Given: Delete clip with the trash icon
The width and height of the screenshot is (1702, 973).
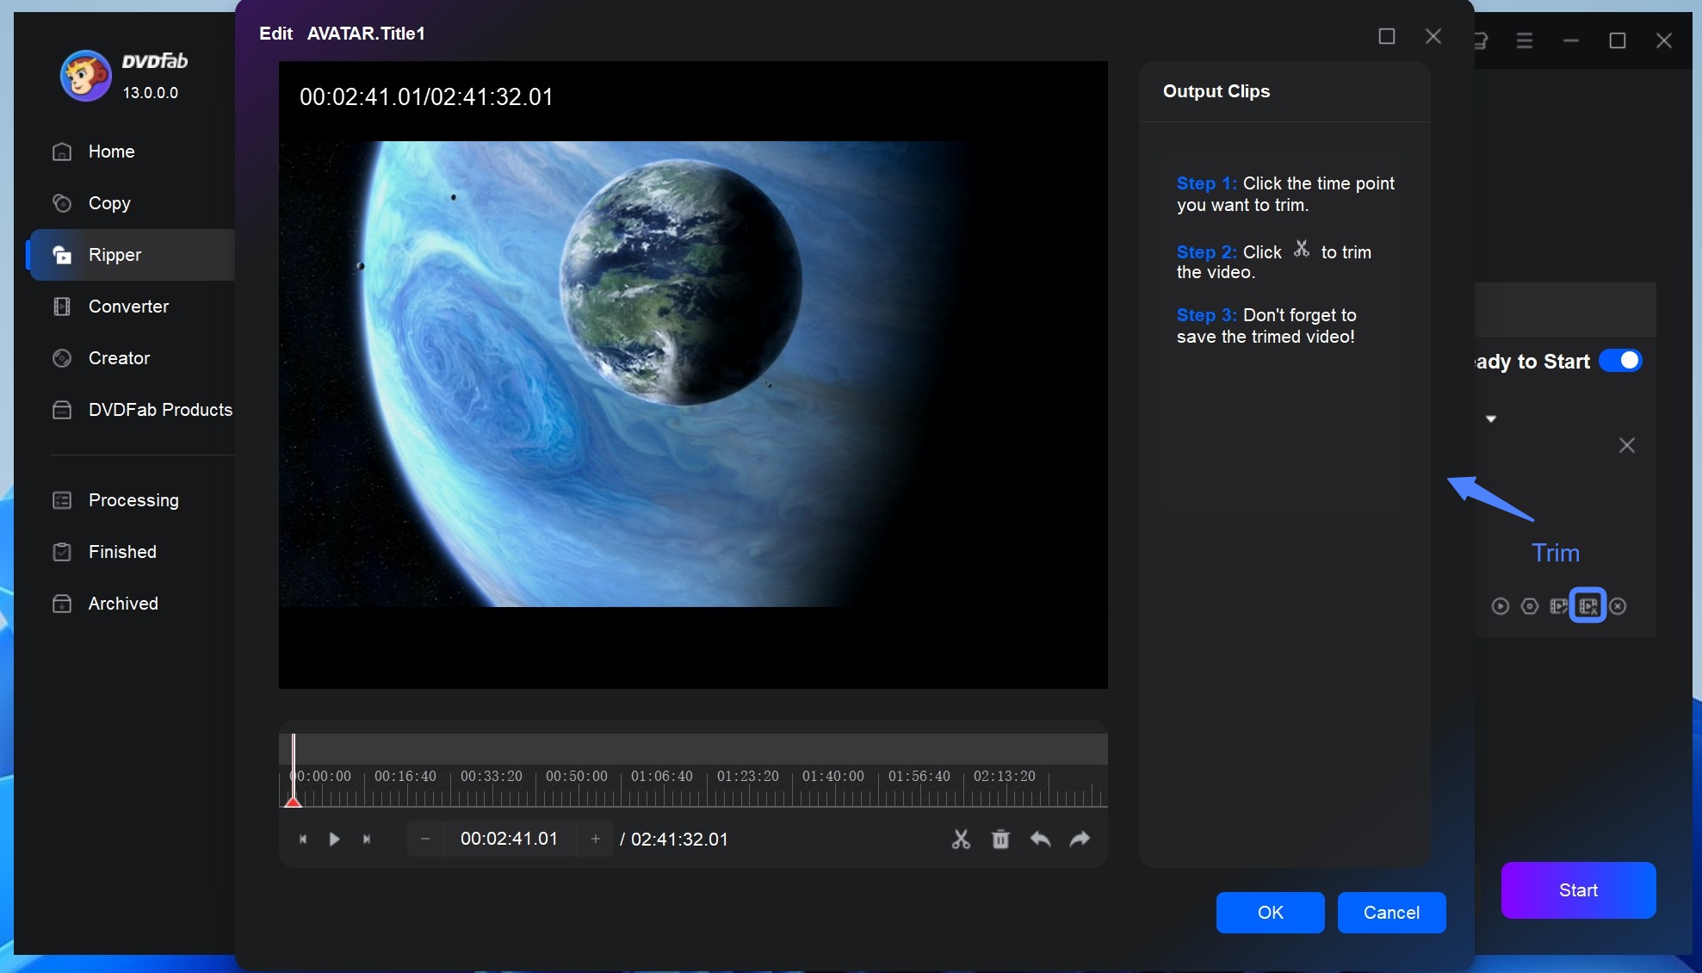Looking at the screenshot, I should [1000, 839].
